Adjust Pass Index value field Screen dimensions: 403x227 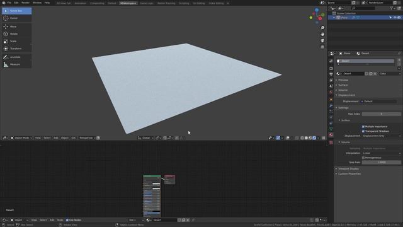[x=382, y=114]
